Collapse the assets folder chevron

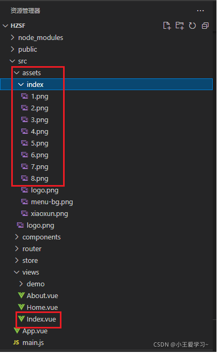tap(17, 73)
